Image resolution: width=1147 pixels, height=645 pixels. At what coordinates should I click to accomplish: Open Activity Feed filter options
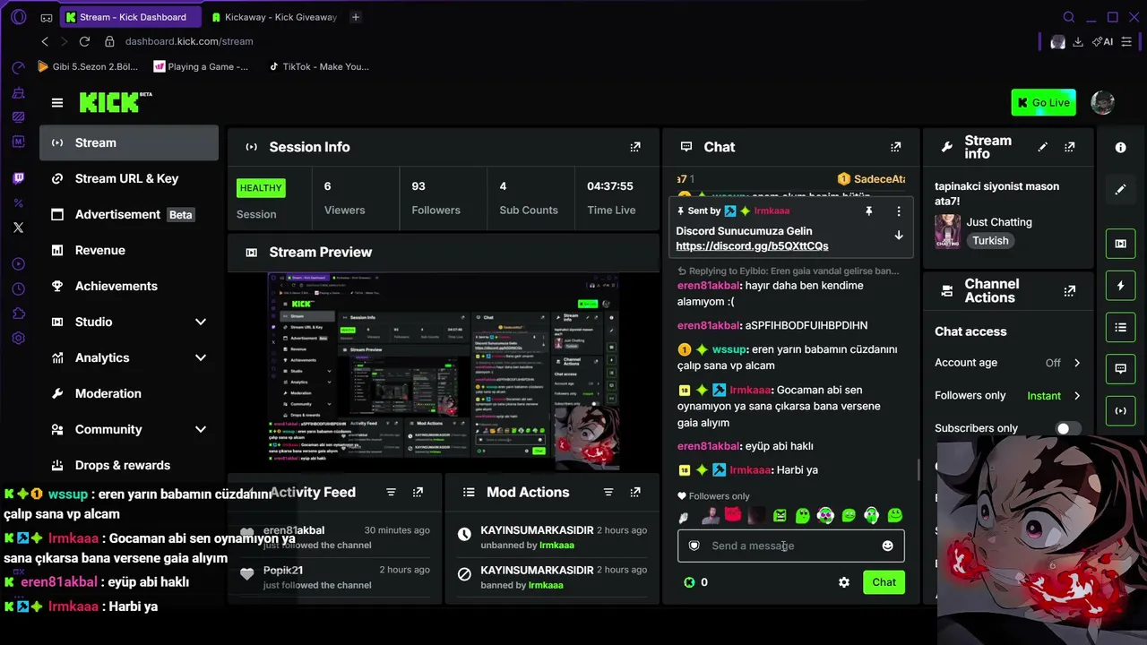pyautogui.click(x=391, y=492)
